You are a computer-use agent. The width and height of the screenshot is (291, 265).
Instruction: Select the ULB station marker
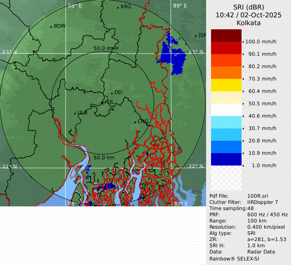pyautogui.click(x=75, y=113)
